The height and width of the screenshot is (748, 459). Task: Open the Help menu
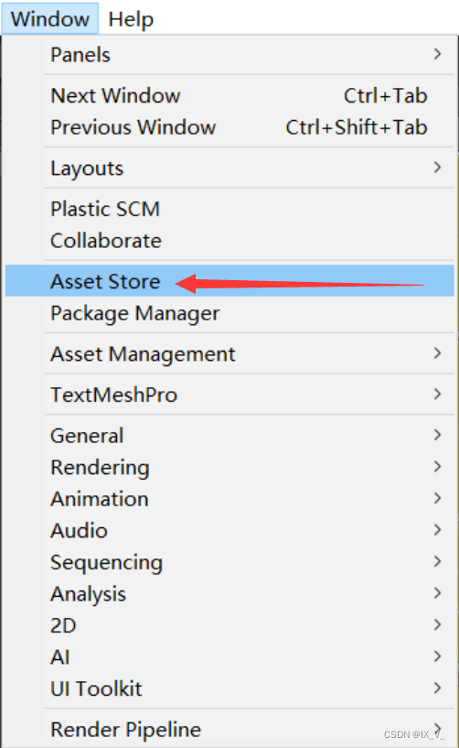(x=131, y=19)
